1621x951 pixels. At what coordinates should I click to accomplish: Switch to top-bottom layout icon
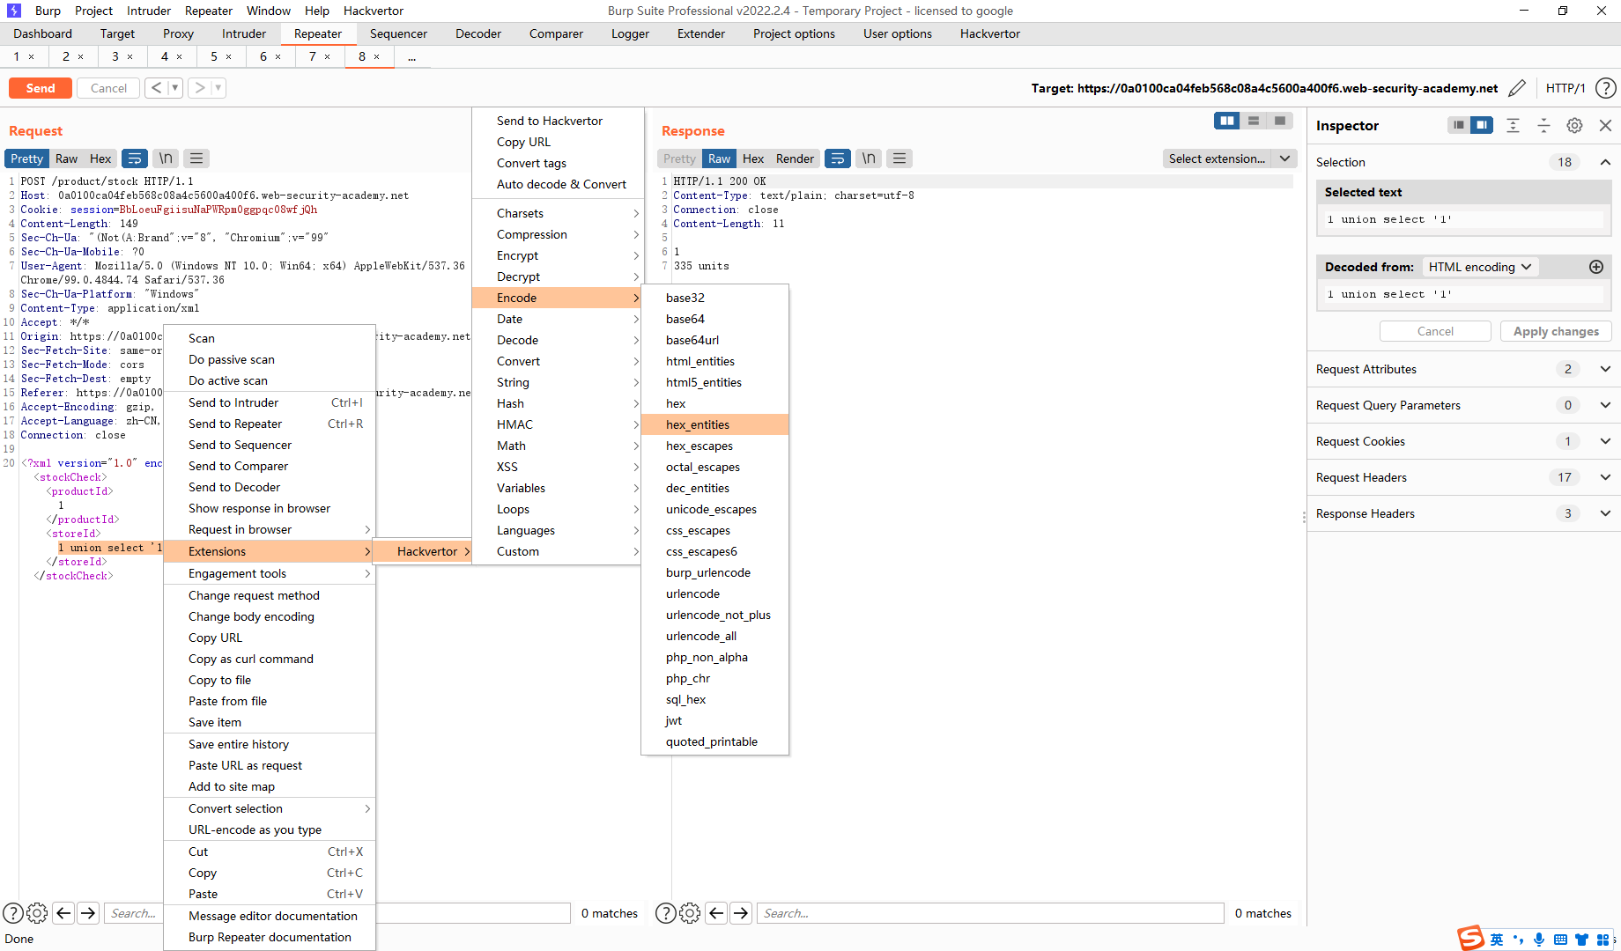pos(1254,121)
